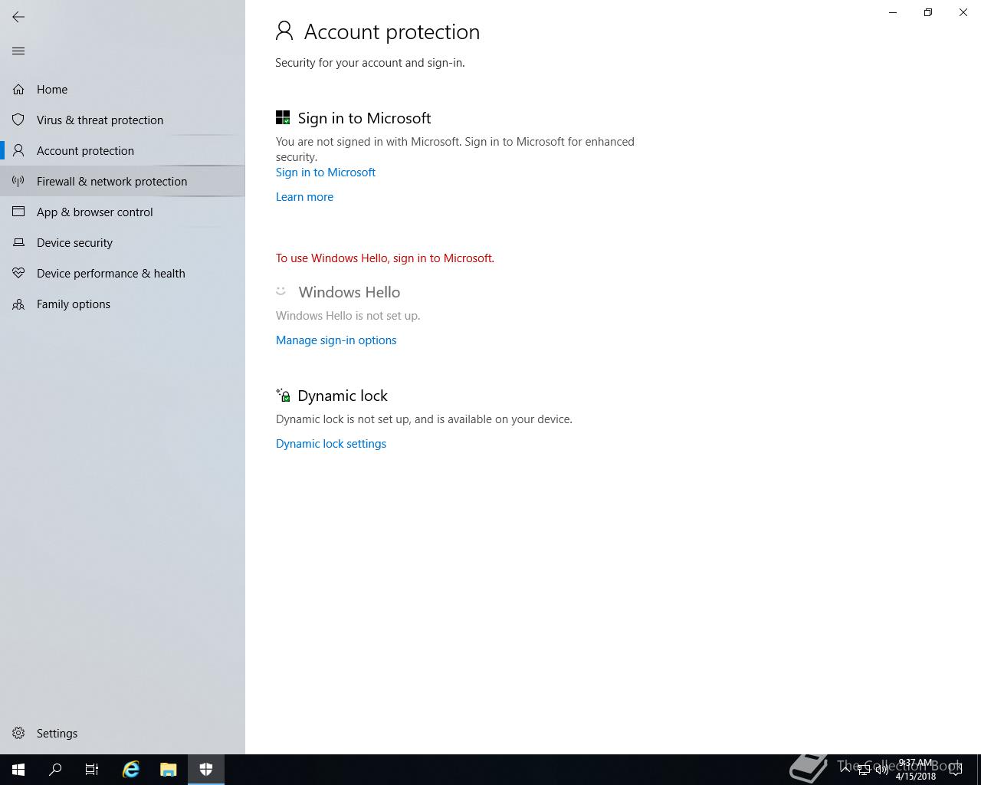Click the Virus & threat protection shield icon

pyautogui.click(x=18, y=120)
